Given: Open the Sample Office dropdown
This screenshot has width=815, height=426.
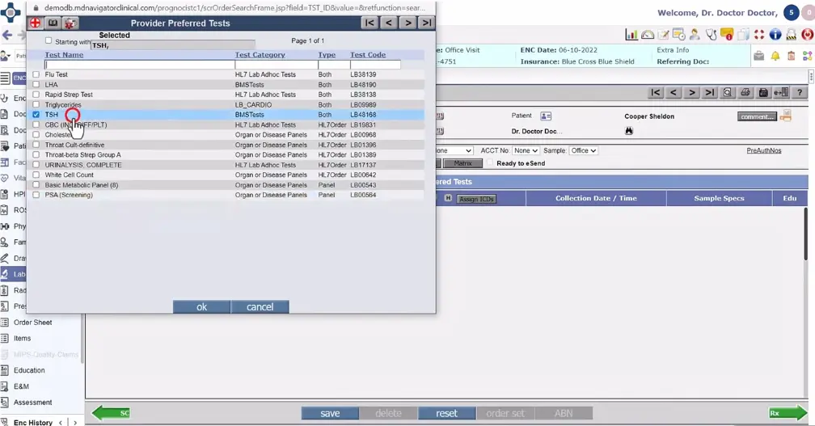Looking at the screenshot, I should pos(583,150).
